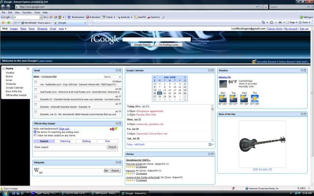Tick the checkbox for the Autotrader.com 10:59am email
The width and height of the screenshot is (314, 196).
pyautogui.click(x=36, y=82)
